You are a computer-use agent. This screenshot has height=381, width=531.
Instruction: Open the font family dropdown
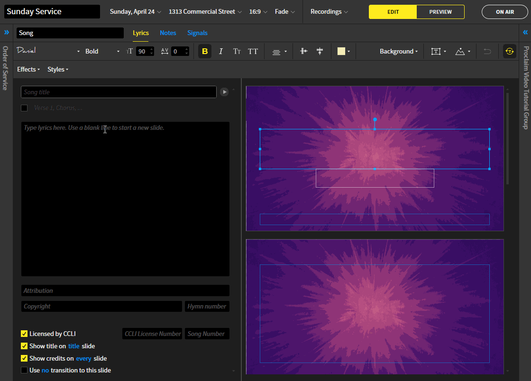point(48,51)
